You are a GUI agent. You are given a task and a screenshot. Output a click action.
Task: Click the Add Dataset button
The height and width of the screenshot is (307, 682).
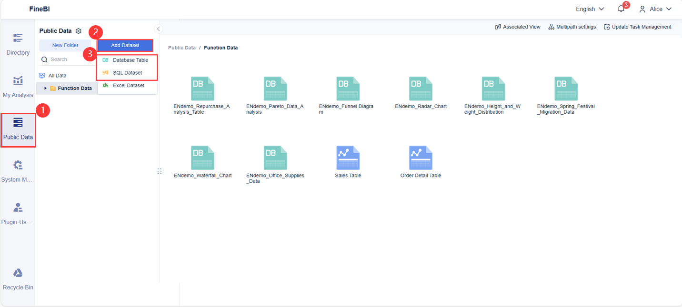(125, 45)
